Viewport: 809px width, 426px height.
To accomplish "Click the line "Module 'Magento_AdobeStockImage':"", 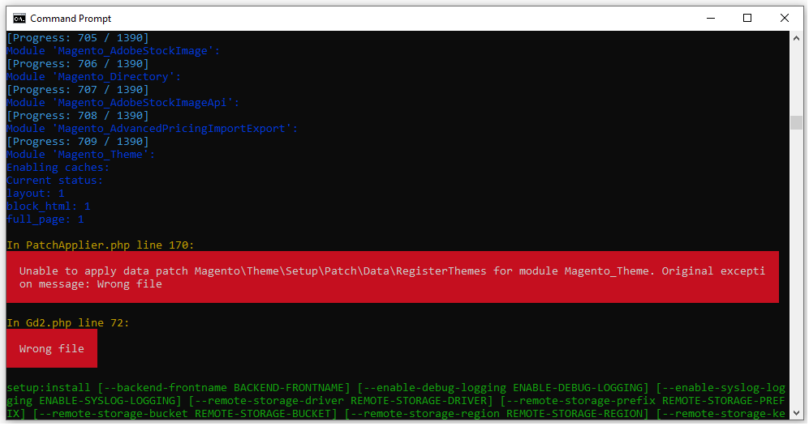I will [x=113, y=51].
